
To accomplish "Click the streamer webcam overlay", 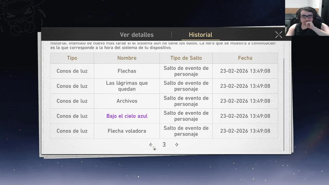I will point(307,18).
